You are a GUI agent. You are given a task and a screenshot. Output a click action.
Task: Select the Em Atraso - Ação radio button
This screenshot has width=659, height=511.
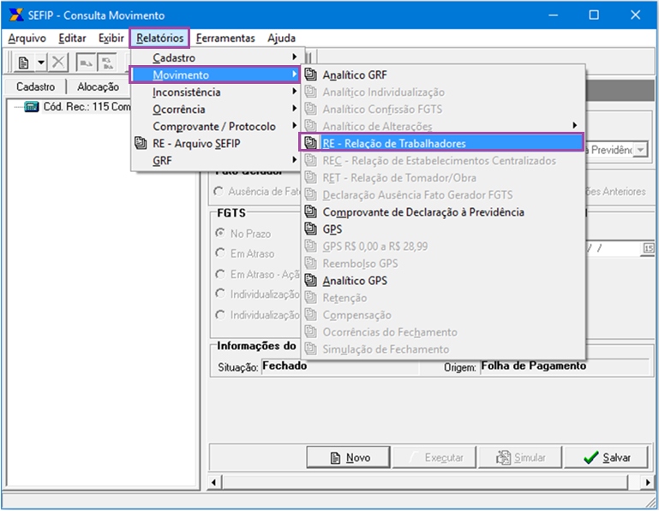point(219,274)
